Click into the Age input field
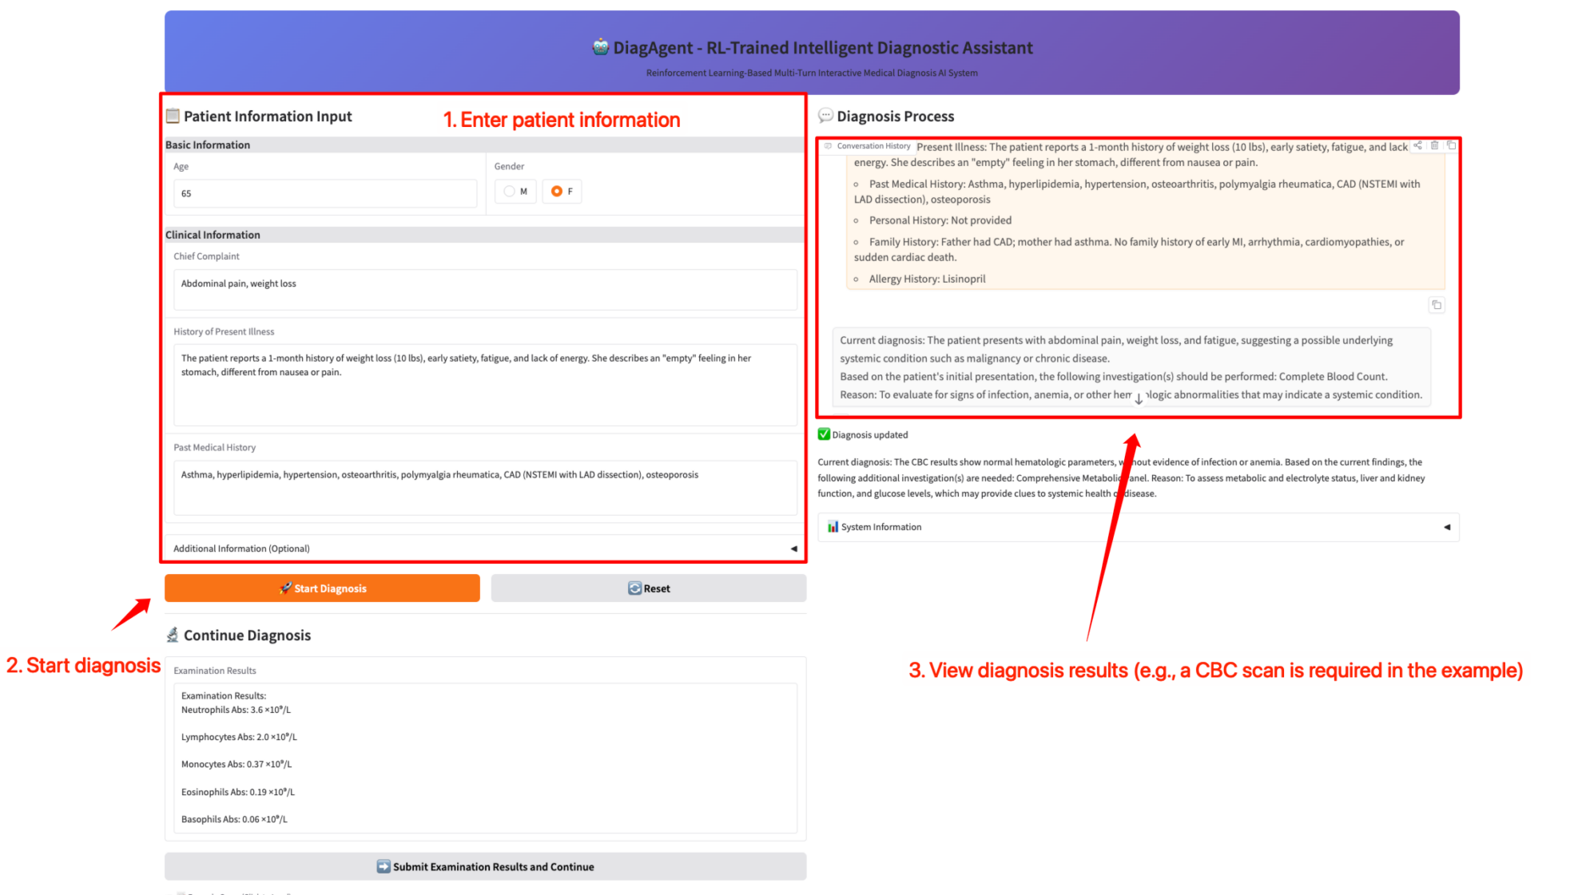This screenshot has height=895, width=1582. pyautogui.click(x=324, y=193)
